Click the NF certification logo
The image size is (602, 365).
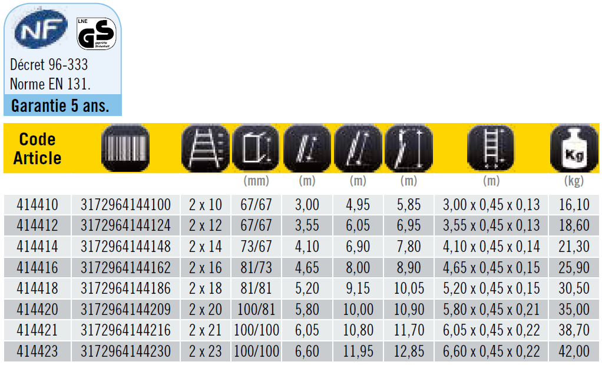41,29
